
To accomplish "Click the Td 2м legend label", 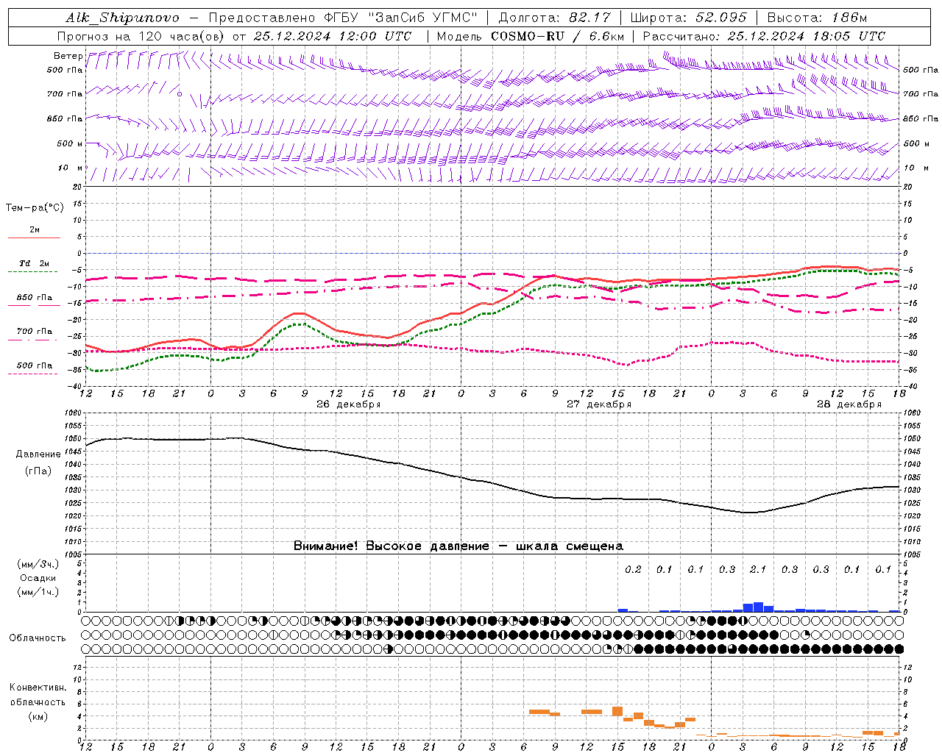I will (34, 263).
